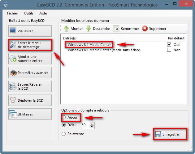The height and width of the screenshot is (154, 195).
Task: Click the Utilitaires windows icon
Action: [x=13, y=114]
